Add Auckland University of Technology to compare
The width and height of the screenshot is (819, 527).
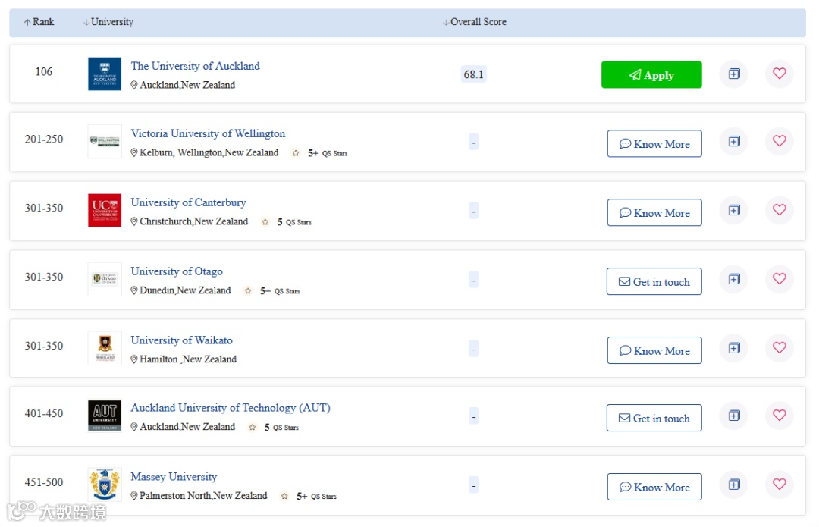tap(733, 416)
